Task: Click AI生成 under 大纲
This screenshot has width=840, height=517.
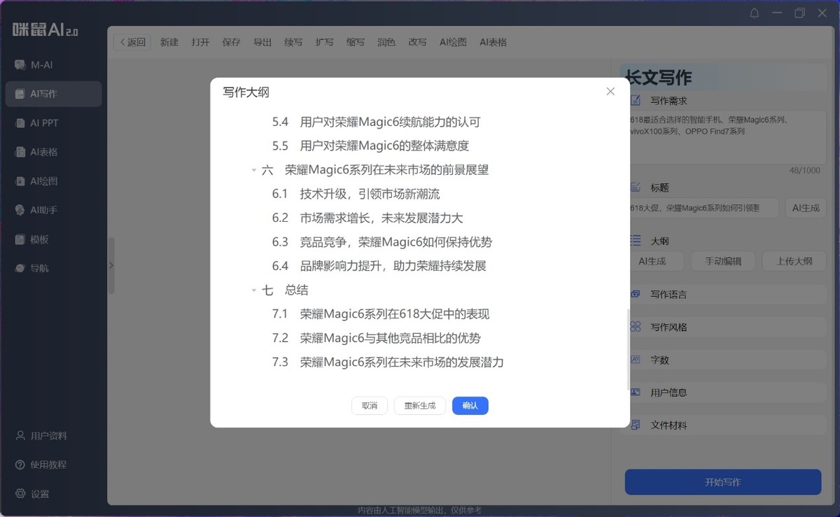Action: pyautogui.click(x=652, y=262)
